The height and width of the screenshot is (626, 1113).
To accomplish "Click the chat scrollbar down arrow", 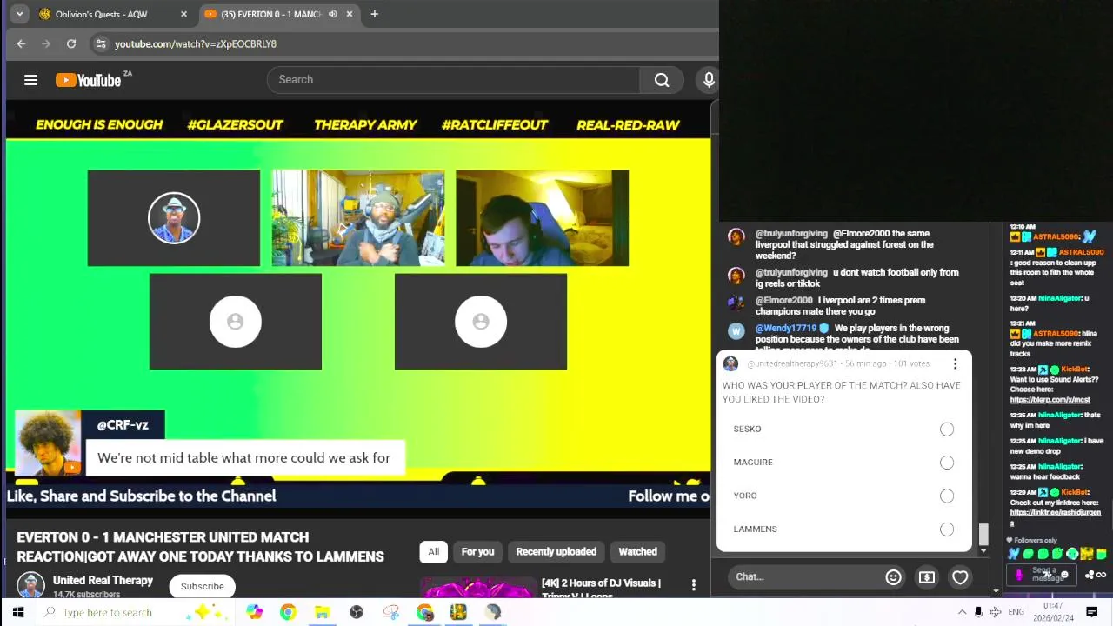I will point(983,550).
